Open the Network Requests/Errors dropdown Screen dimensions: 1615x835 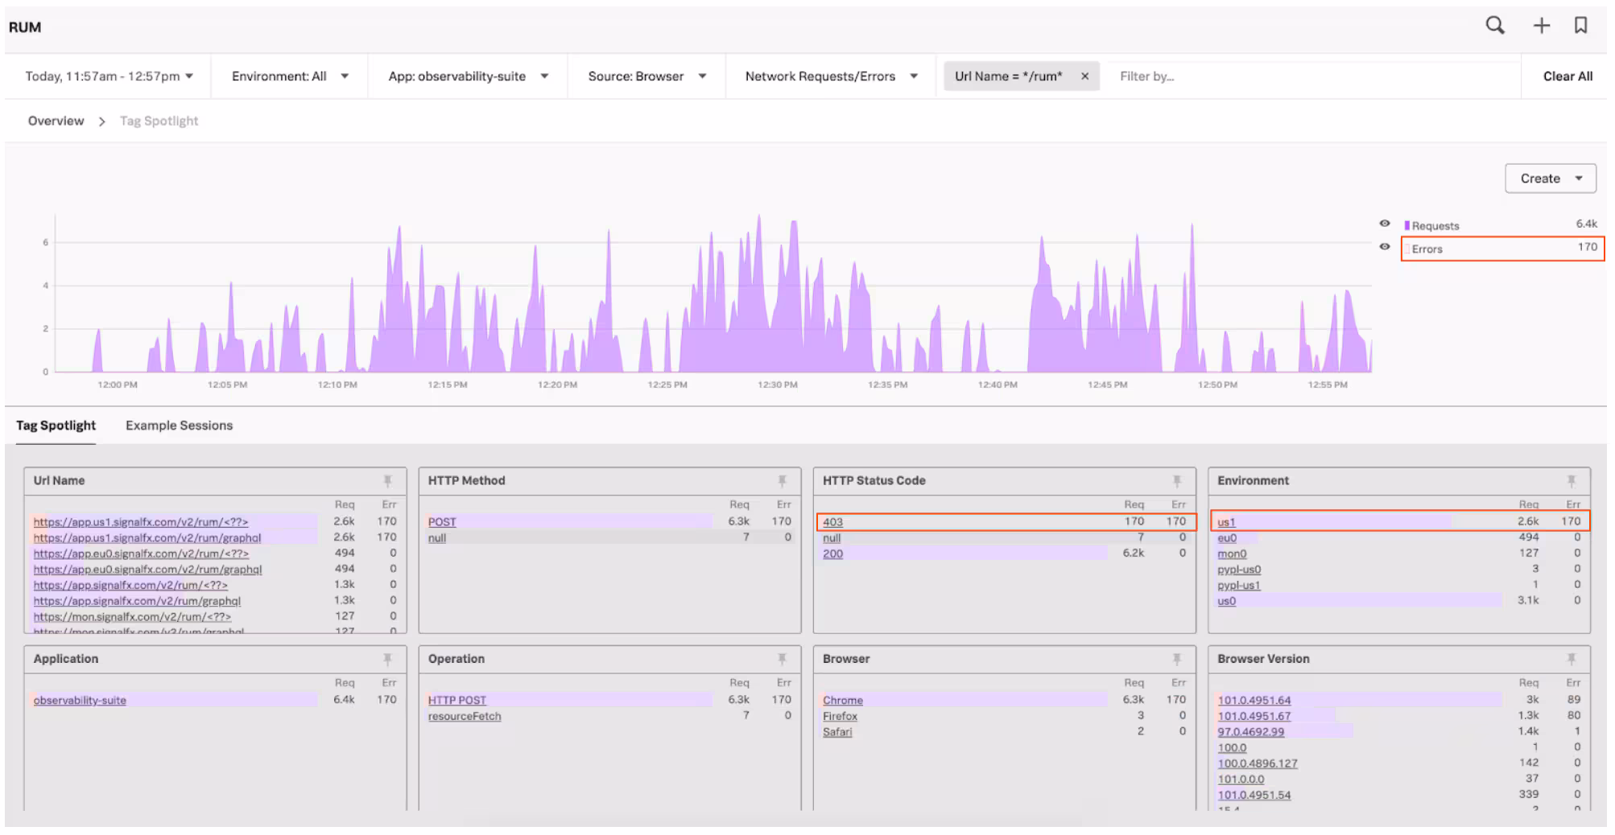[831, 76]
